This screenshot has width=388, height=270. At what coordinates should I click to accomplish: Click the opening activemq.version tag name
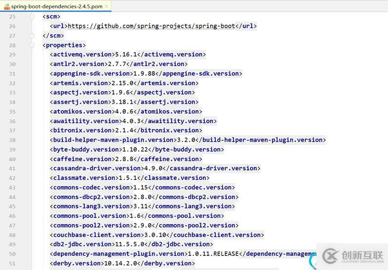point(82,55)
